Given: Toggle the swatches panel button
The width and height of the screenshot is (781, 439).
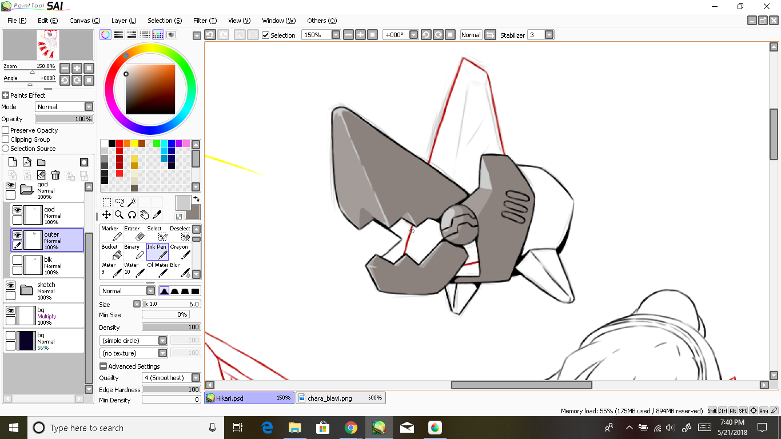Looking at the screenshot, I should click(x=158, y=35).
